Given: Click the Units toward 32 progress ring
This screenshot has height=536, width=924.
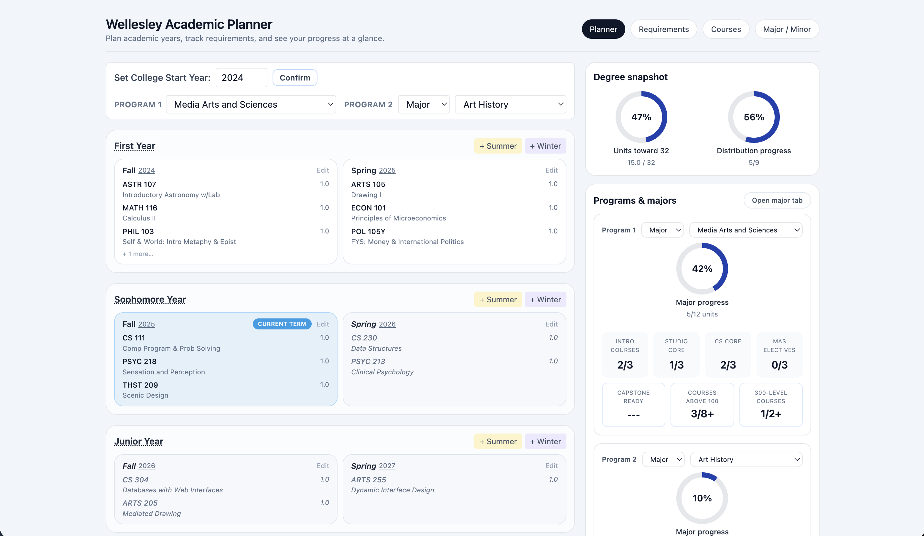Looking at the screenshot, I should pyautogui.click(x=641, y=117).
